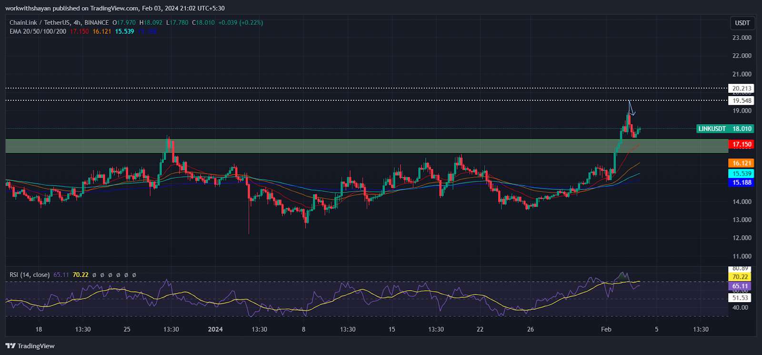Screen dimensions: 762x355
Task: Click the 18 date on time axis
Action: pos(39,329)
